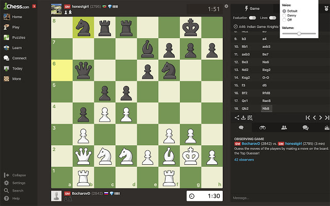Turn voice Off radio button
This screenshot has height=206, width=330.
point(284,20)
